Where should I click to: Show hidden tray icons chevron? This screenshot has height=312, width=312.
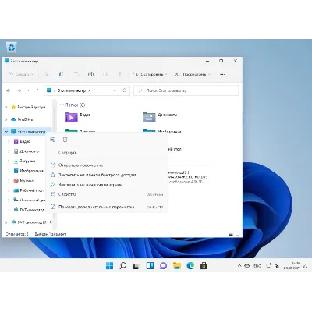(x=239, y=266)
